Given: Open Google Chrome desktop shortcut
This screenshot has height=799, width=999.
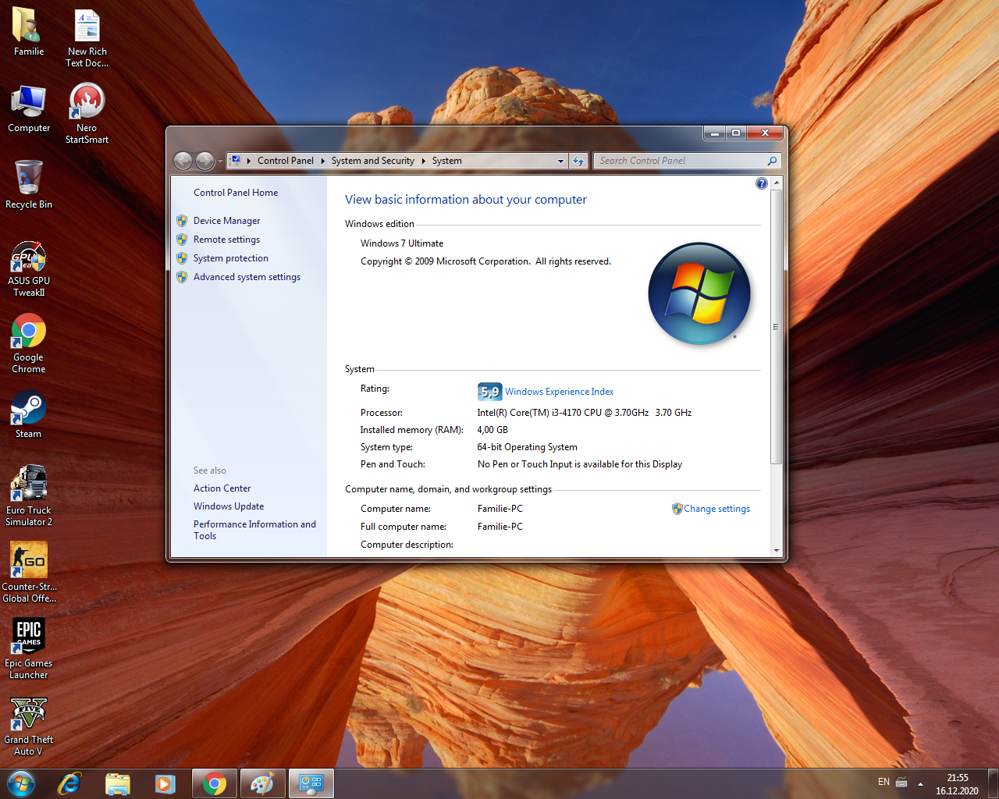Looking at the screenshot, I should 29,343.
